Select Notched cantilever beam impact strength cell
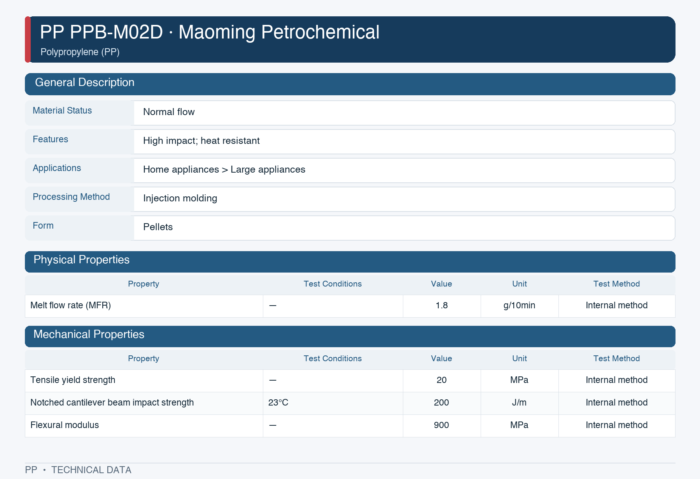 tap(144, 403)
